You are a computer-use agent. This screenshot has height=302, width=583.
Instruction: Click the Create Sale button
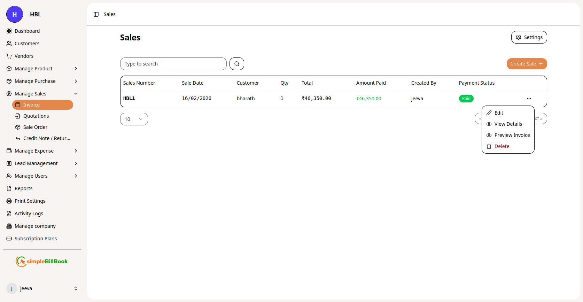click(x=526, y=64)
